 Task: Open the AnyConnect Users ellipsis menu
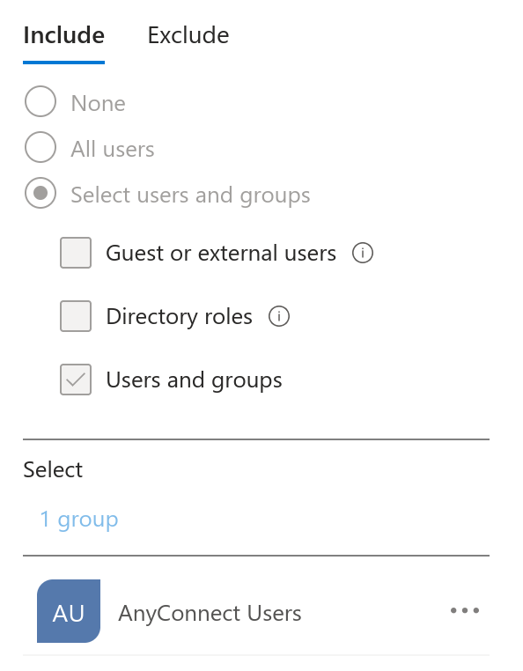[x=465, y=610]
